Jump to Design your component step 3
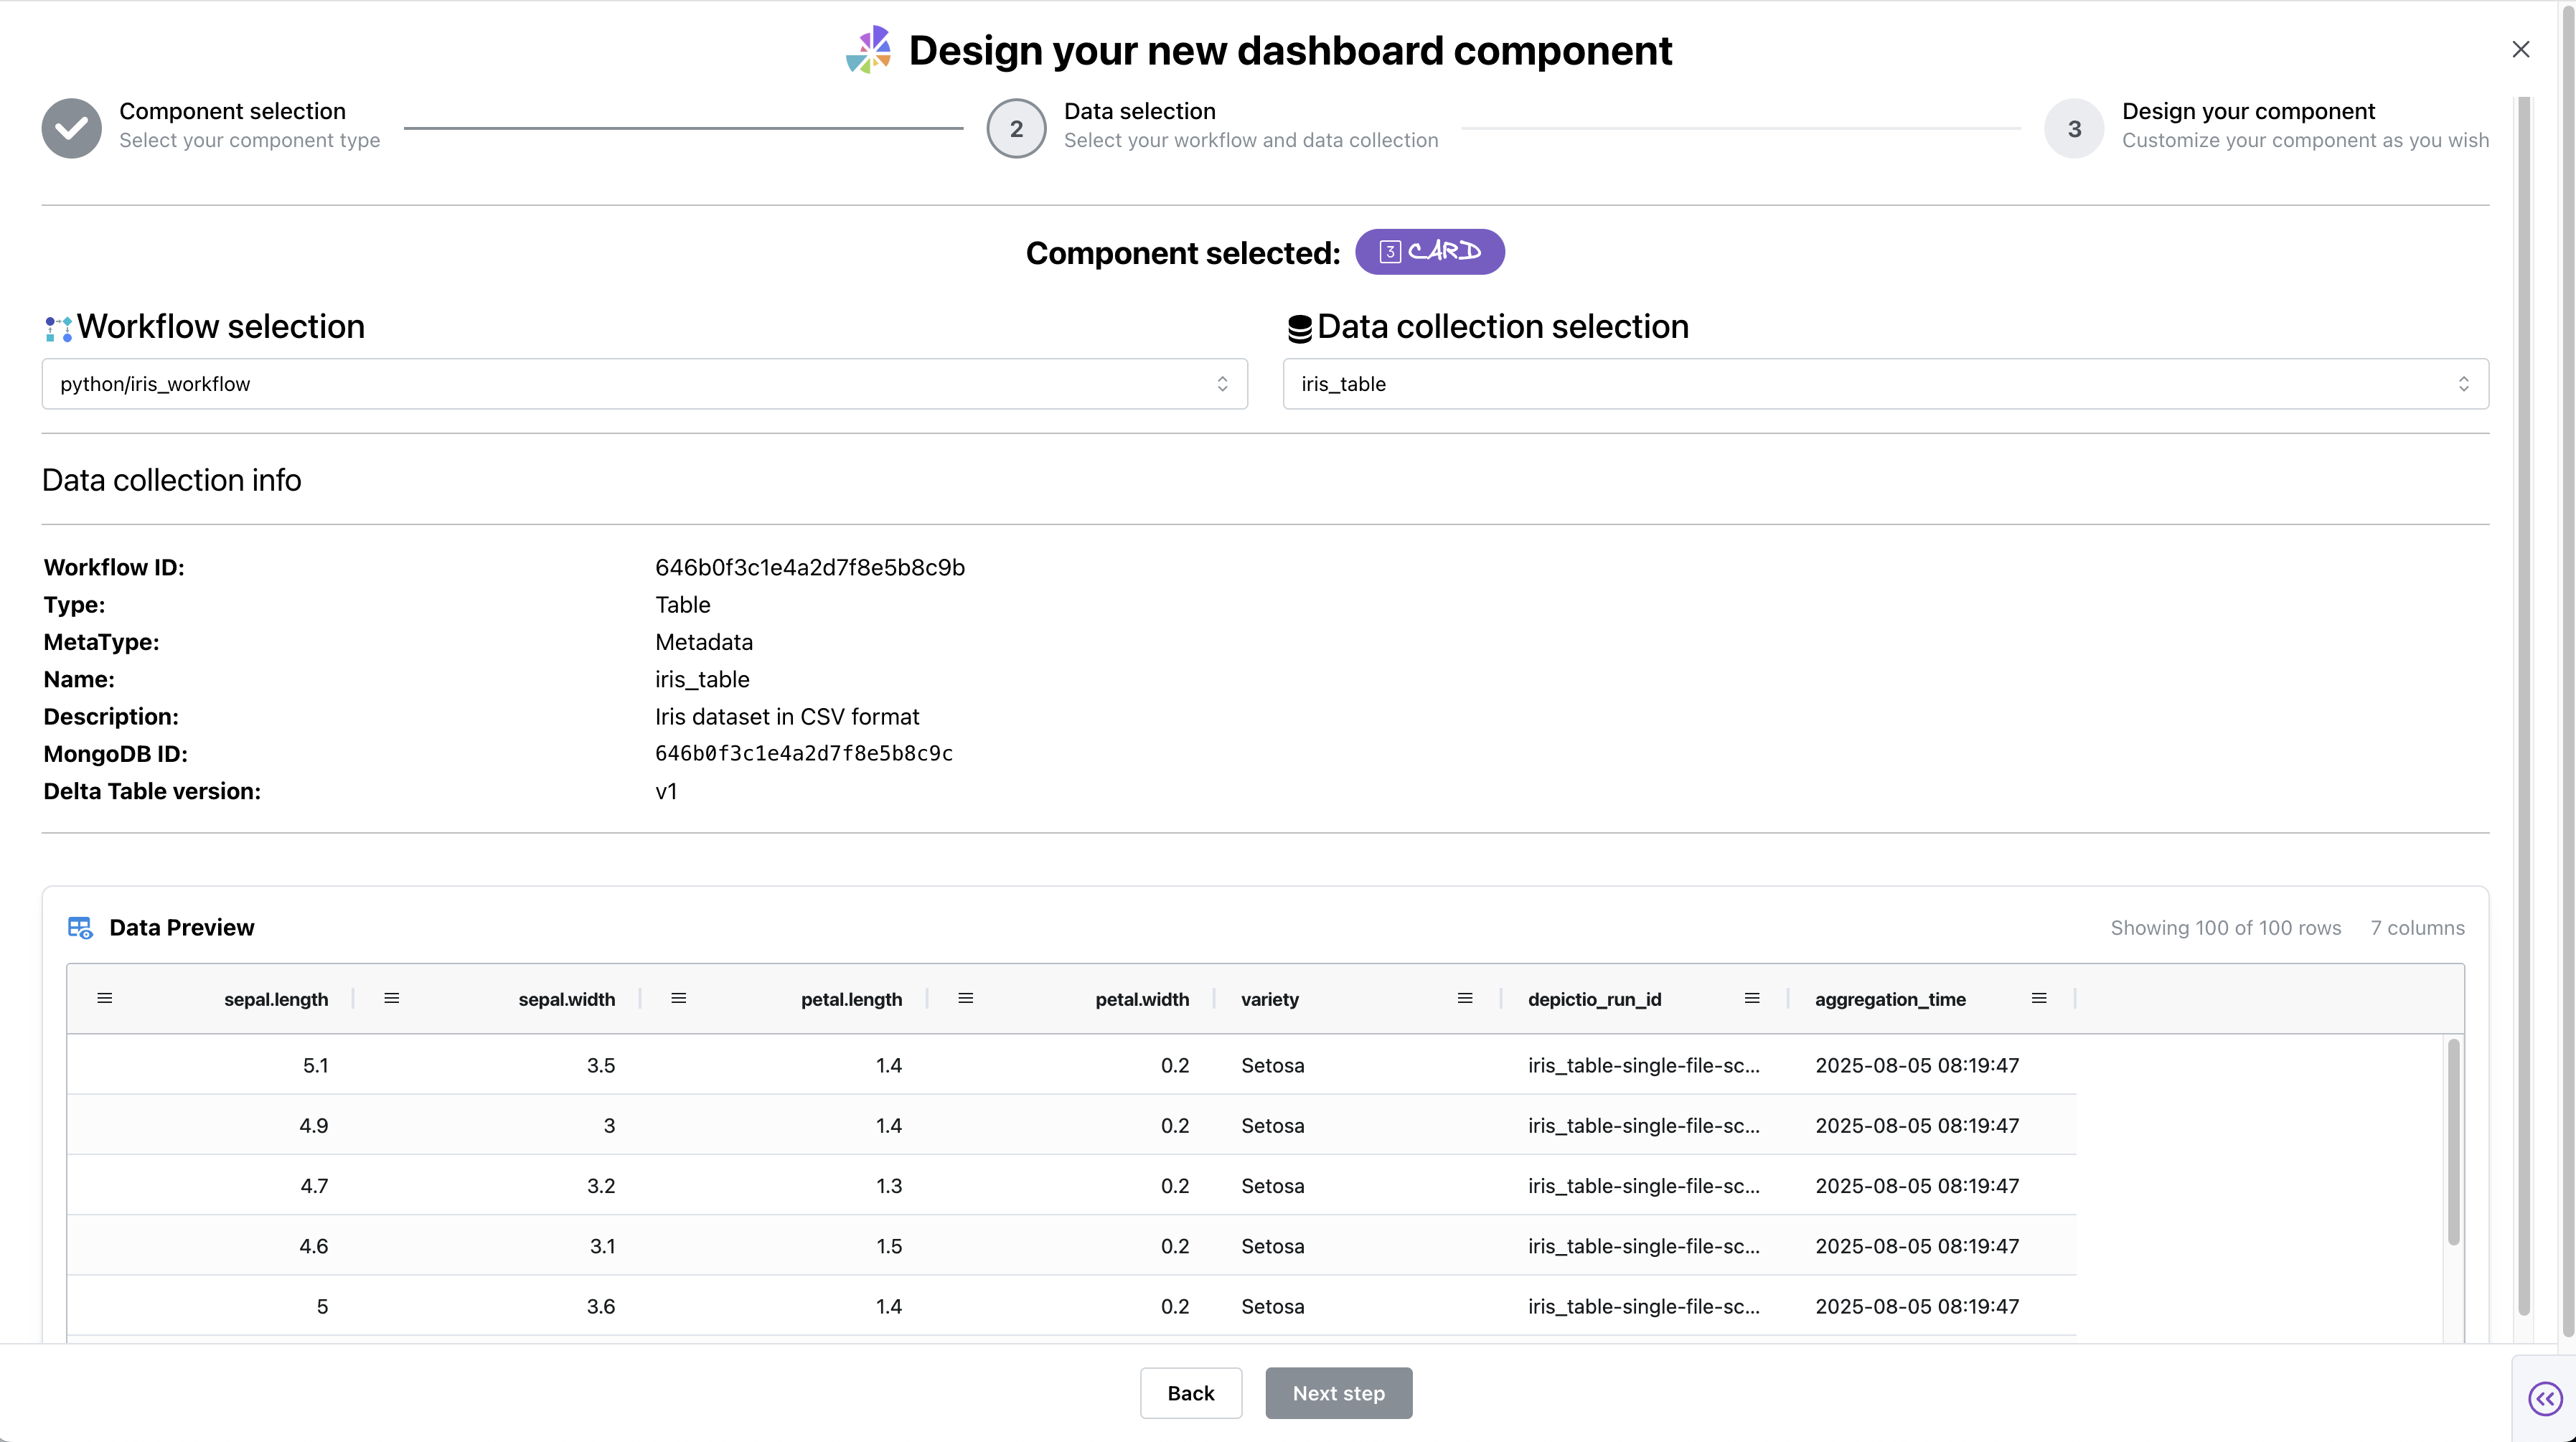The height and width of the screenshot is (1442, 2576). [2074, 128]
